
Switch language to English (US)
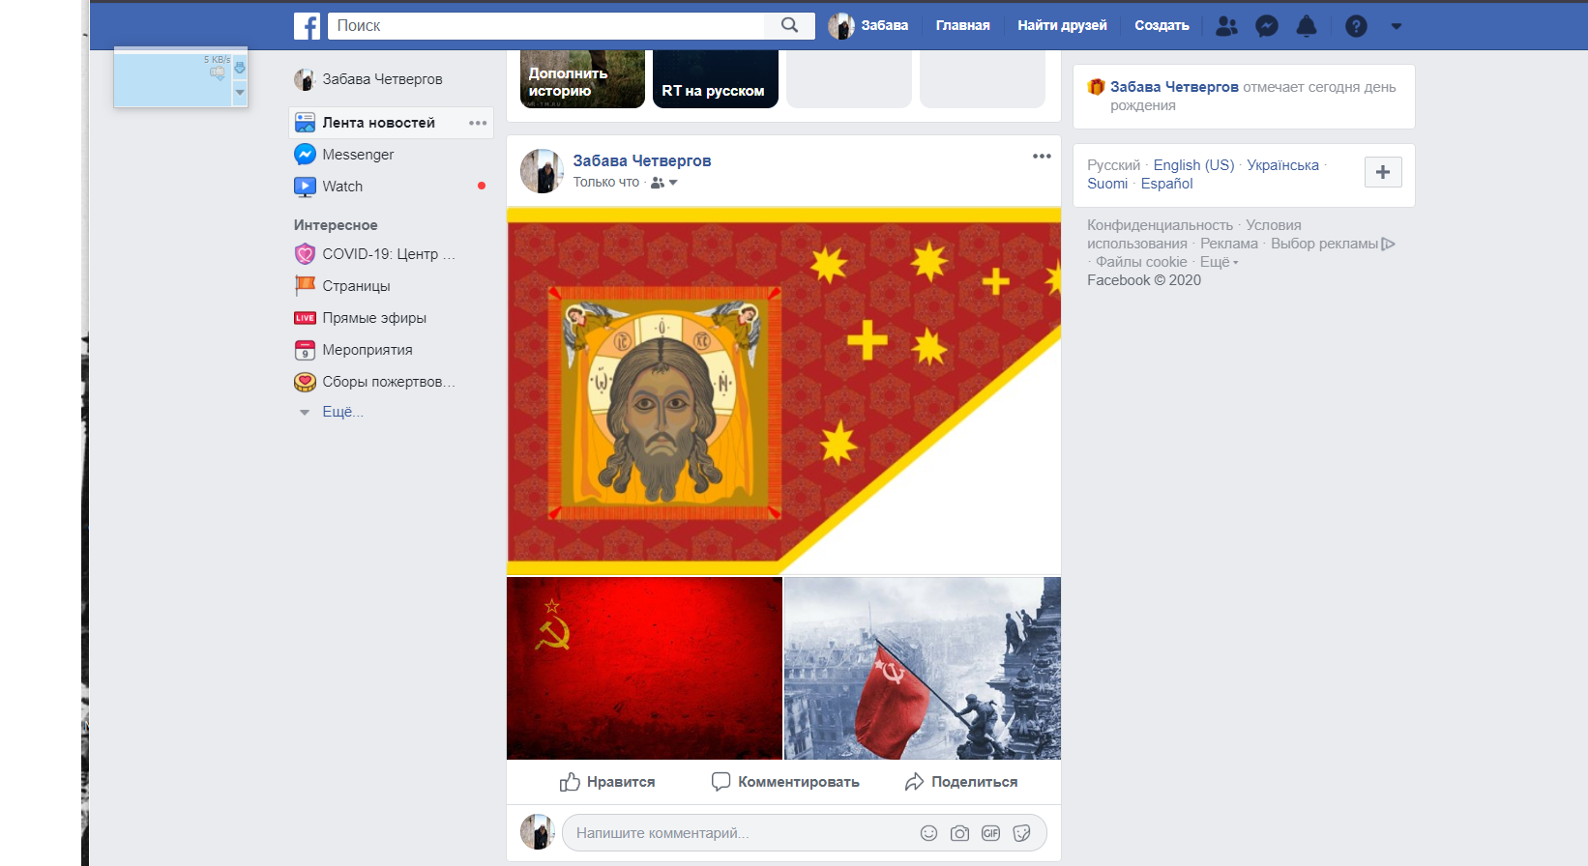(1192, 165)
